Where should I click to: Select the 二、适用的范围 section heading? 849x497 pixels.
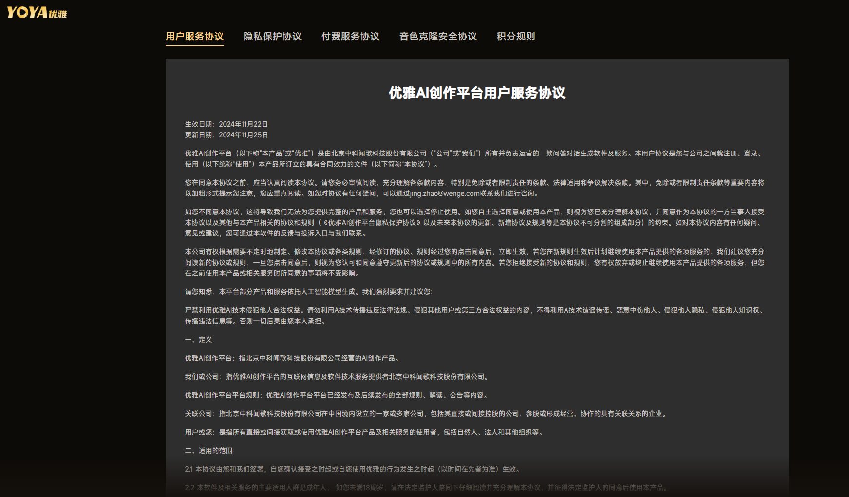point(208,451)
